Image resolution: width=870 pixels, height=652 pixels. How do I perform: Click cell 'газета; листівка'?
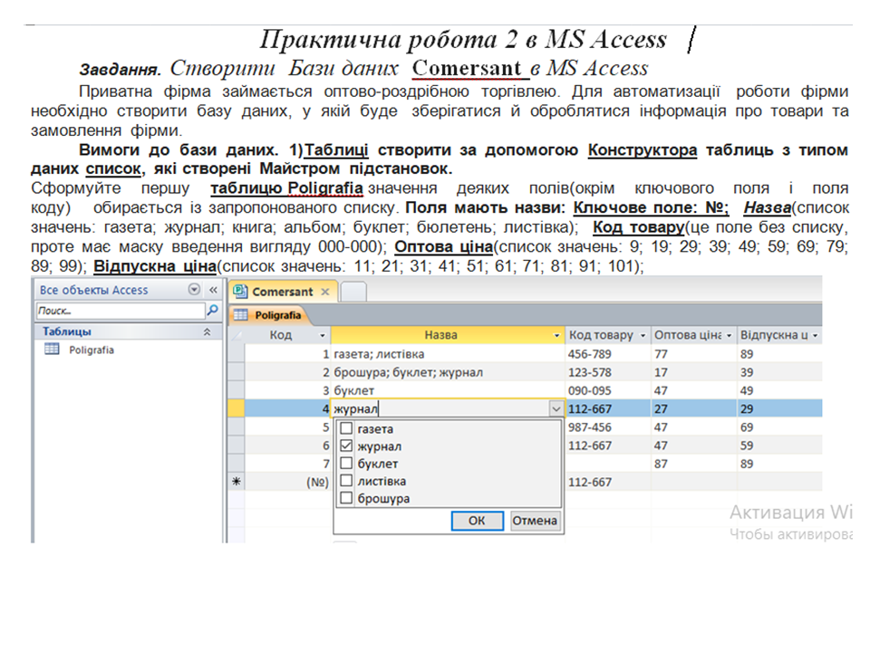point(448,354)
